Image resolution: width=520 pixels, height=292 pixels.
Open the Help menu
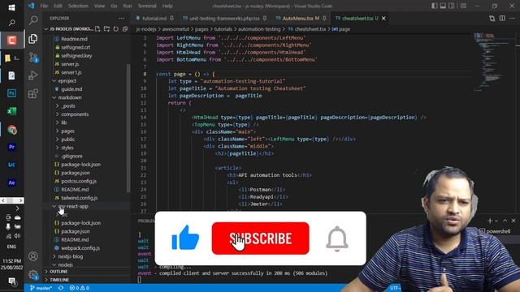pyautogui.click(x=167, y=6)
